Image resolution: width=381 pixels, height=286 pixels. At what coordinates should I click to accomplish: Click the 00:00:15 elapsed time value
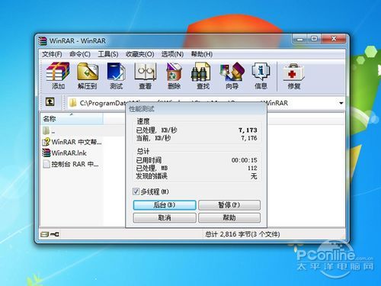[x=244, y=160]
